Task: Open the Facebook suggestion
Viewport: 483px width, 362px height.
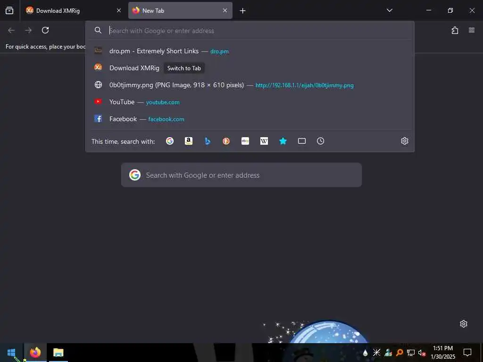Action: 250,119
